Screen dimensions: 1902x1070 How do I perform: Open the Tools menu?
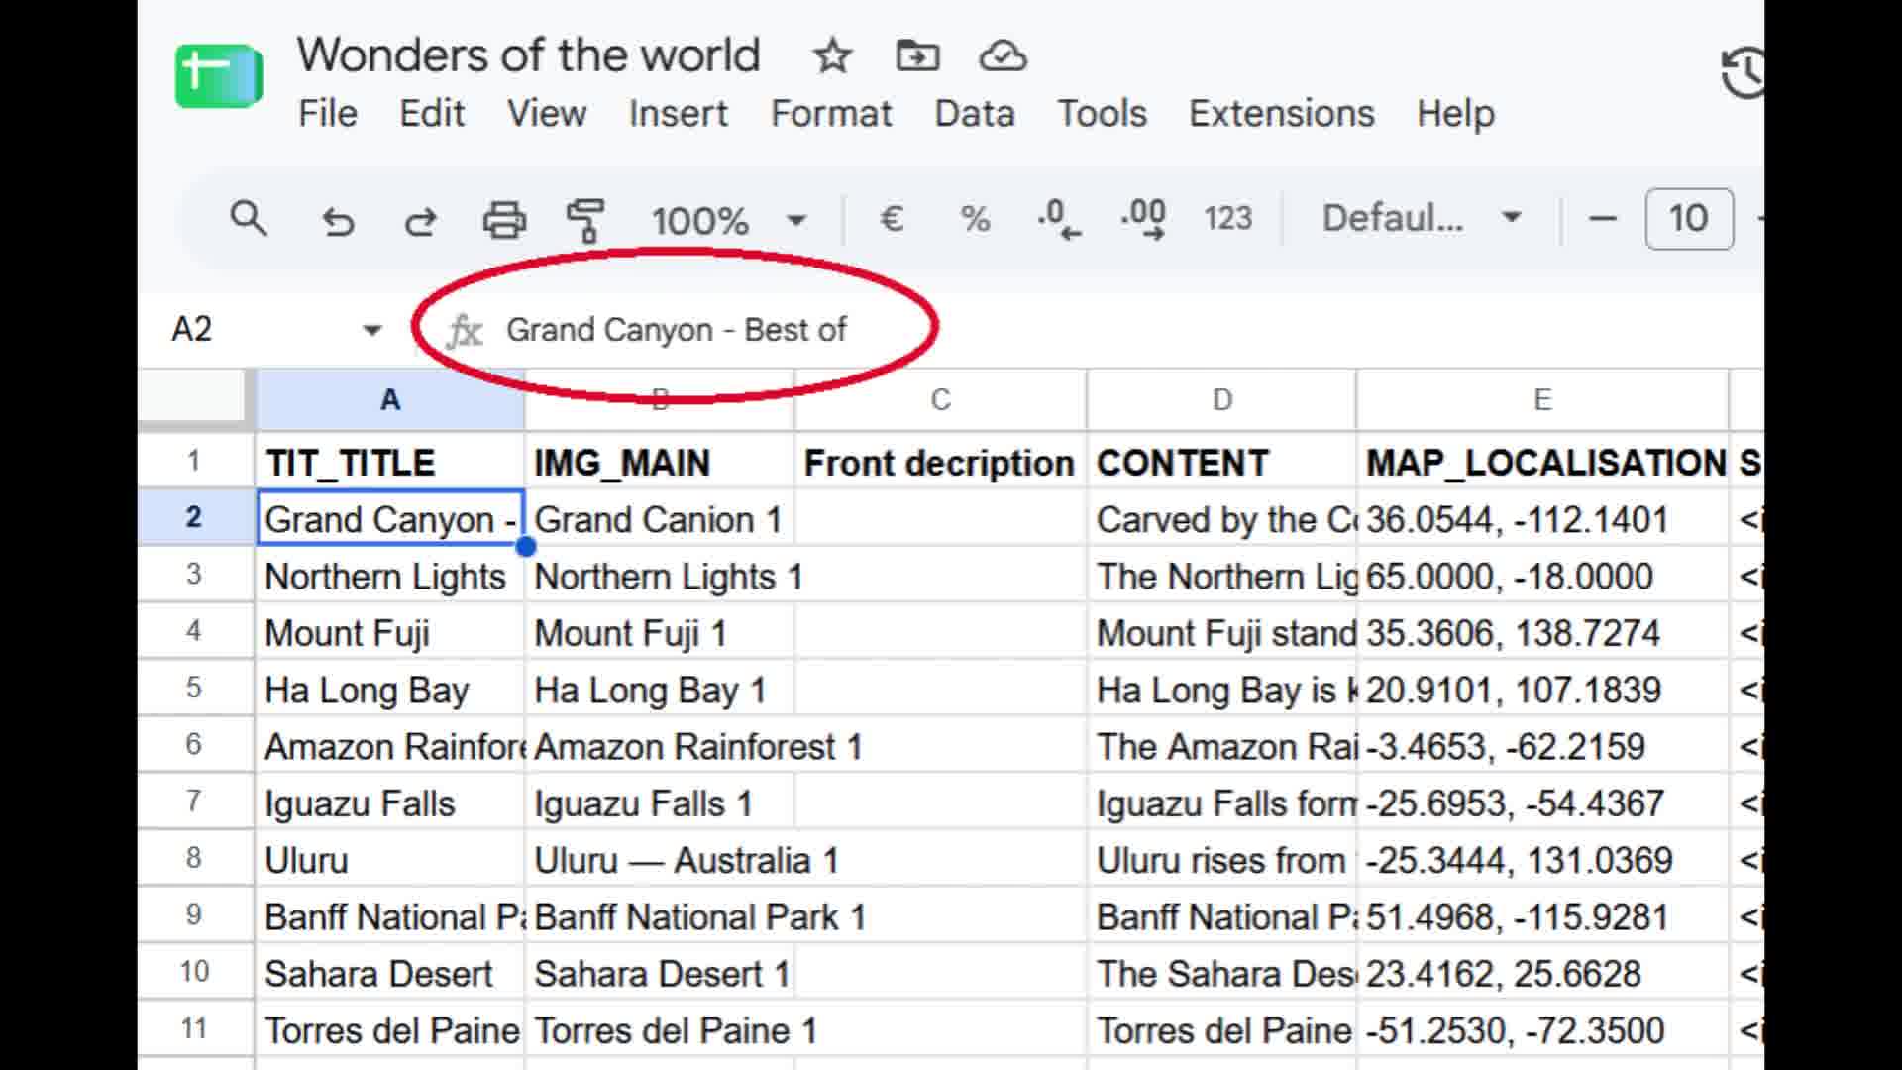point(1102,114)
